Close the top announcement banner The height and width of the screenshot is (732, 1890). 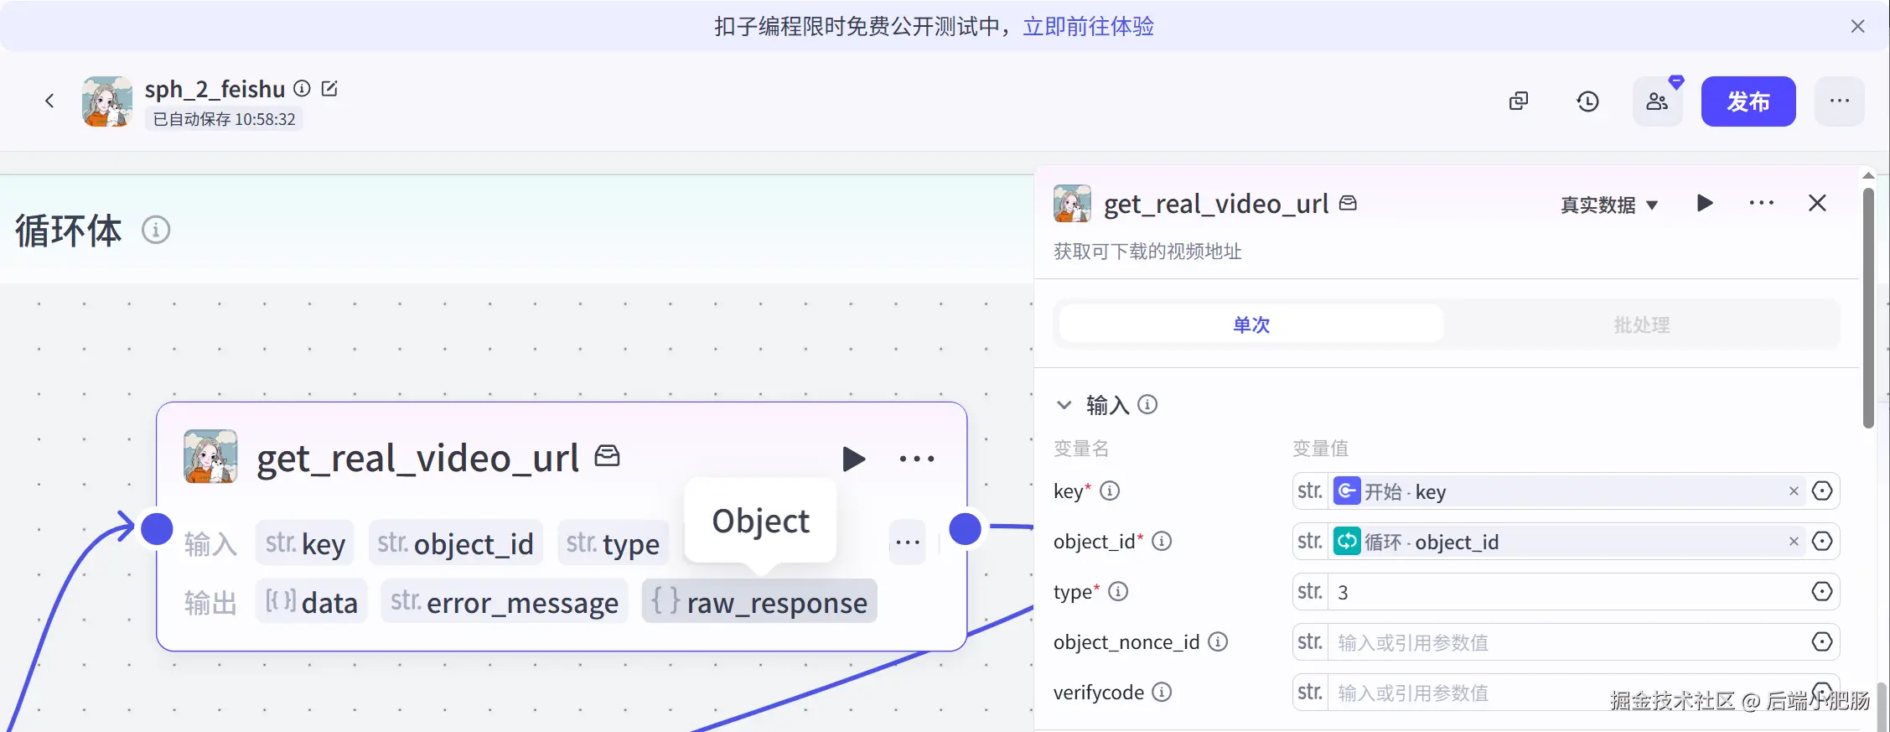1858,27
